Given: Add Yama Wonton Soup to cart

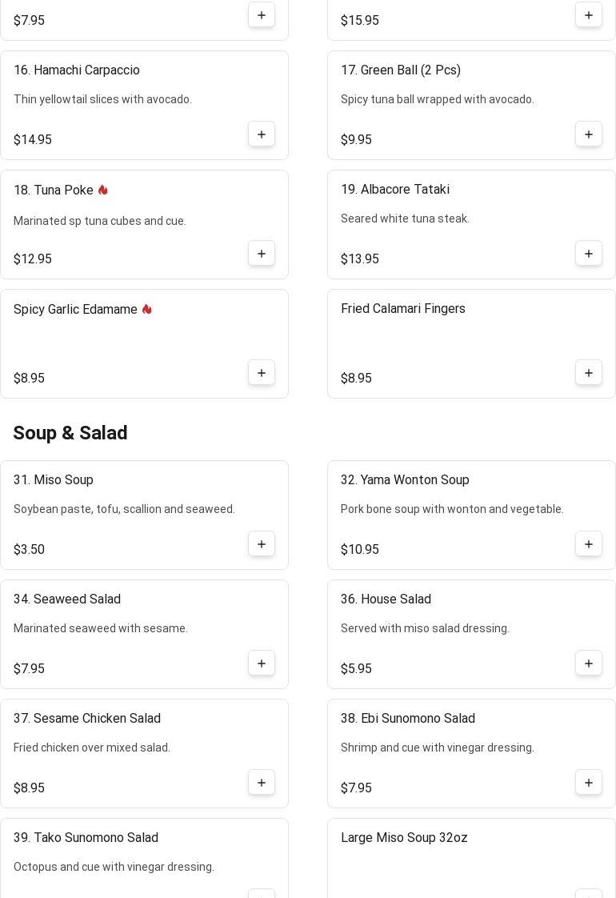Looking at the screenshot, I should (x=589, y=544).
